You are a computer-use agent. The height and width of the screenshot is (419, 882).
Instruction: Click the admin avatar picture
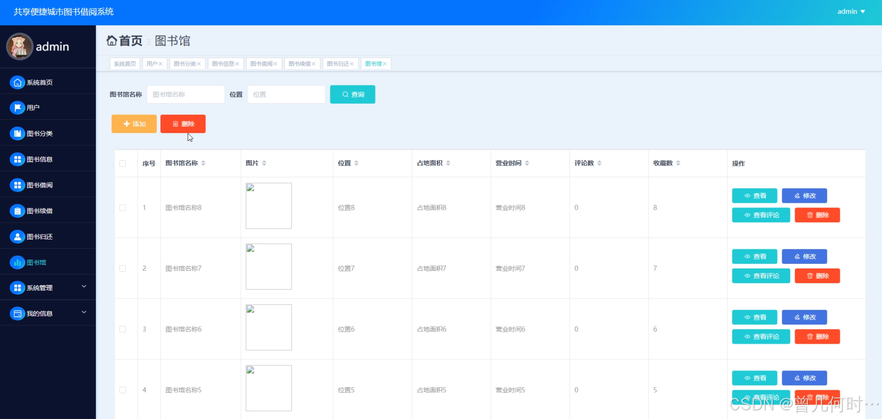point(19,46)
